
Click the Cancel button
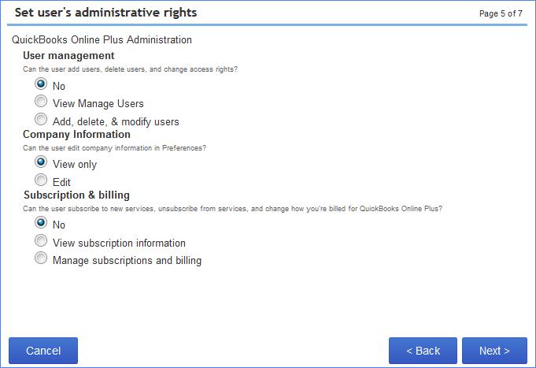coord(43,351)
